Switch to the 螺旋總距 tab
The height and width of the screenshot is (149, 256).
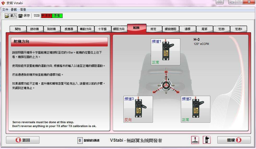[171, 29]
